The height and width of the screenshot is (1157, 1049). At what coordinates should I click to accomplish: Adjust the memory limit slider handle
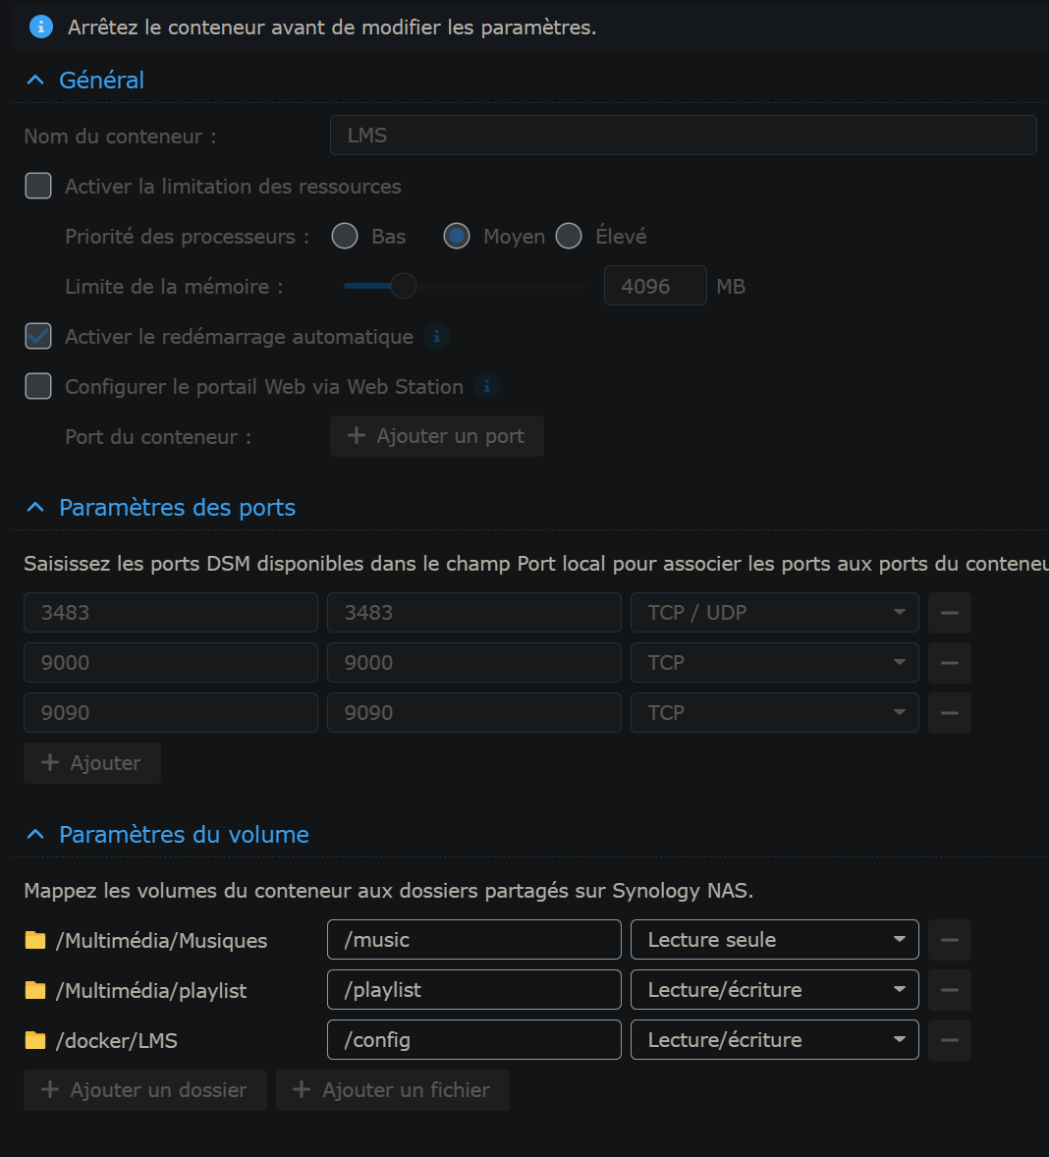tap(404, 287)
